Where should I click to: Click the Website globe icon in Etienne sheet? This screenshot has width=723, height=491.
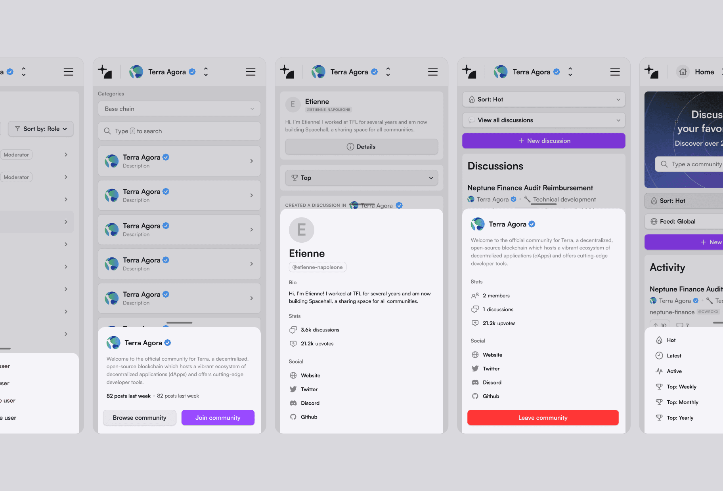point(293,375)
